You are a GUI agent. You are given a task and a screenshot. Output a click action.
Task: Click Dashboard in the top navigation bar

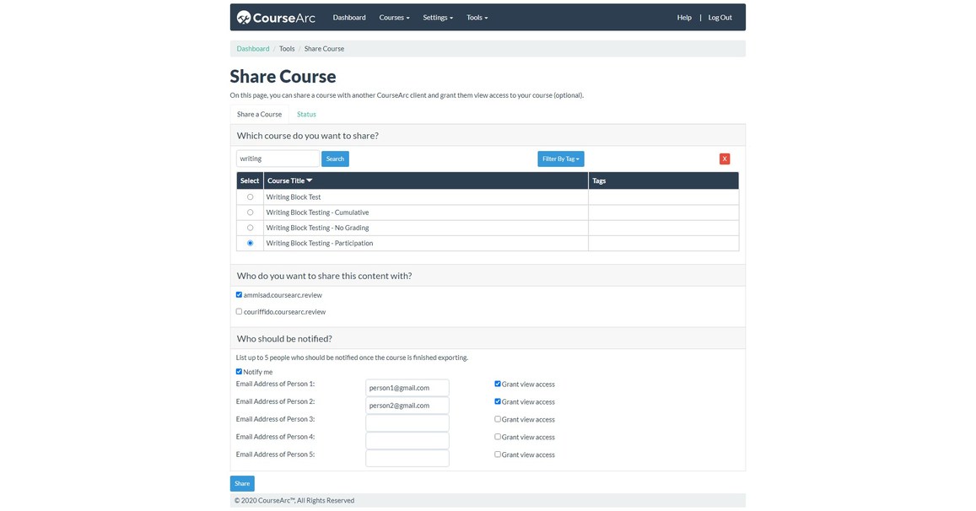(349, 16)
